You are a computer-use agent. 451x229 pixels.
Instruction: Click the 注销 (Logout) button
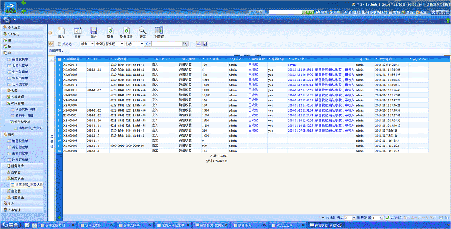[x=440, y=12]
